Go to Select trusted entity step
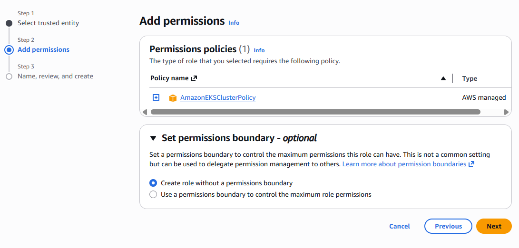This screenshot has height=248, width=519. pyautogui.click(x=48, y=23)
